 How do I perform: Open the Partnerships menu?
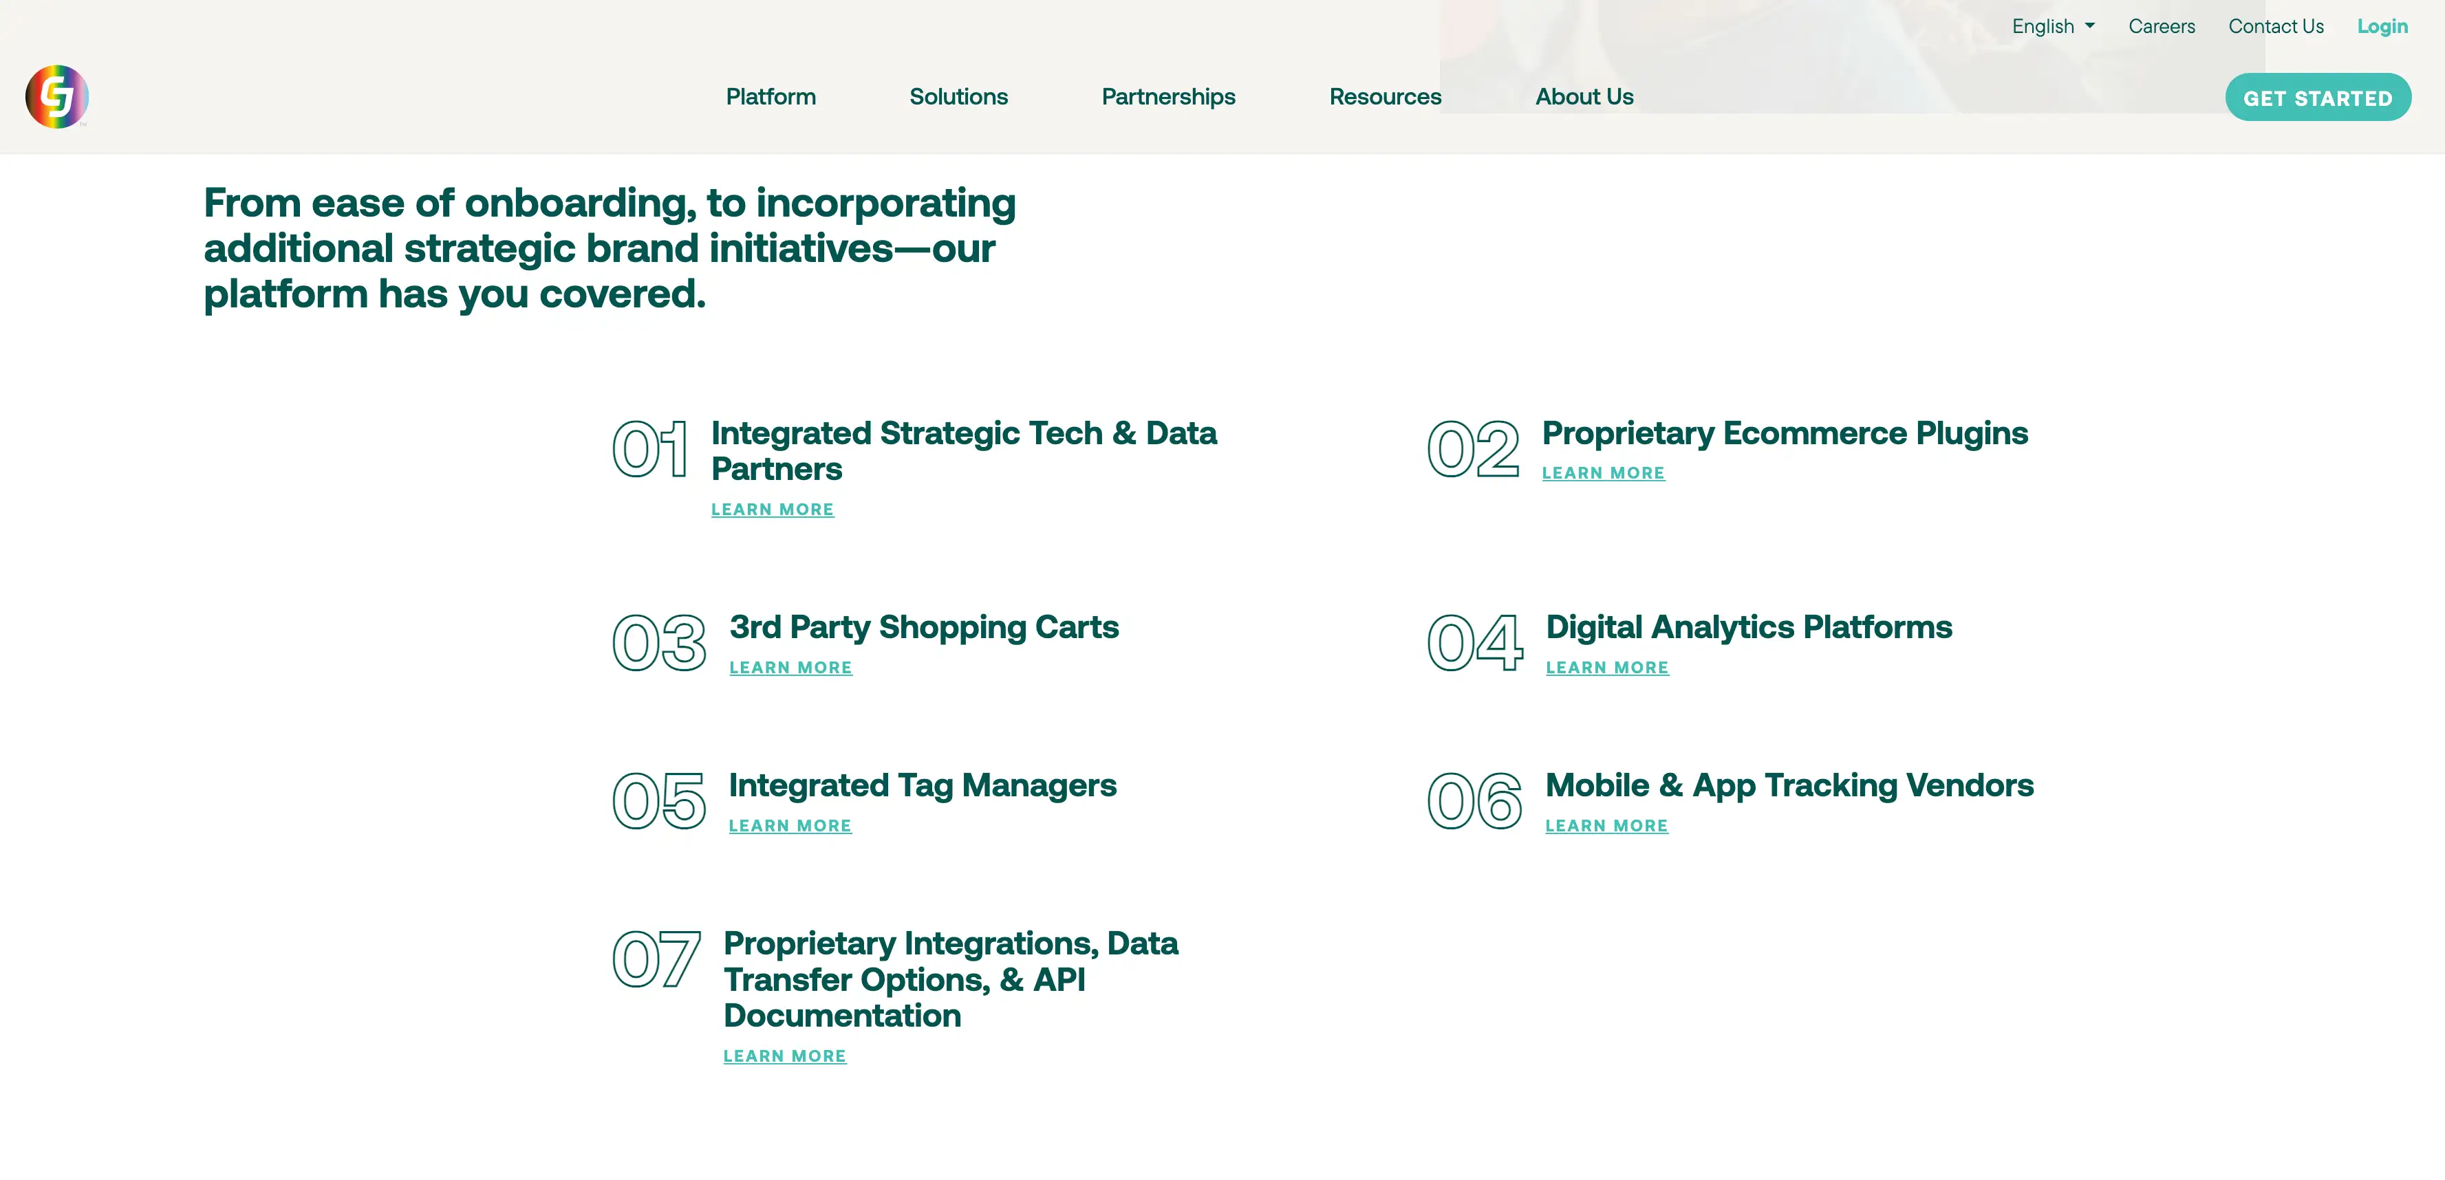[x=1168, y=97]
